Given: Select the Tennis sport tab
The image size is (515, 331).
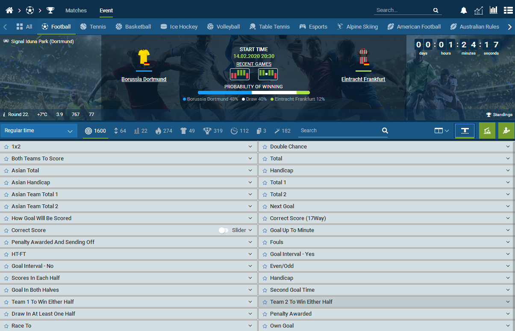Looking at the screenshot, I should tap(93, 26).
